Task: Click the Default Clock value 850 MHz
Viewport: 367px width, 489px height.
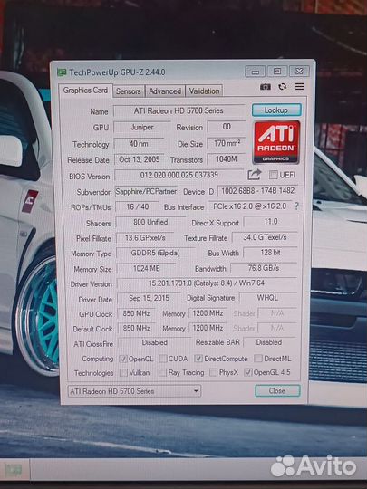Action: pos(136,328)
